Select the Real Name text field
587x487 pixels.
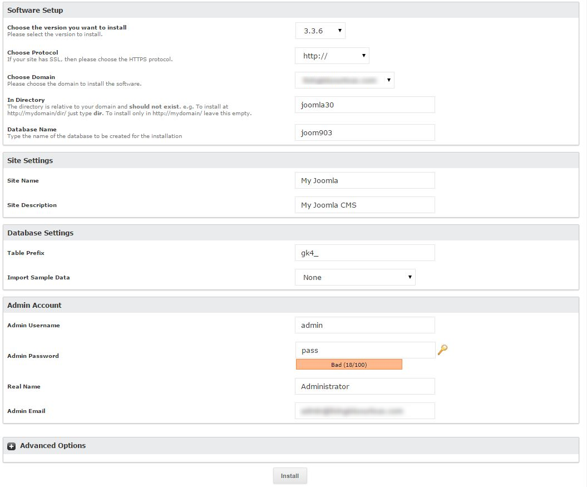point(364,386)
